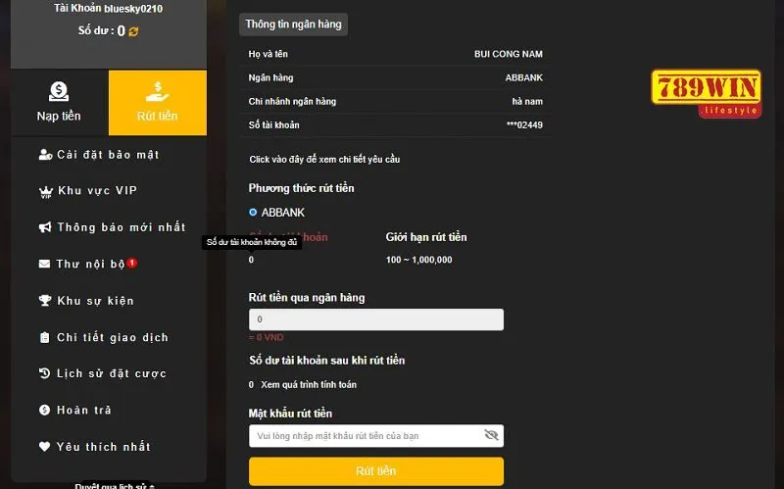Screen dimensions: 784x489
Task: Open the Nạp tiền deposit tab
Action: click(x=59, y=102)
